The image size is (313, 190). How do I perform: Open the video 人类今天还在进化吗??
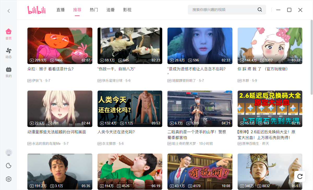tap(130, 109)
